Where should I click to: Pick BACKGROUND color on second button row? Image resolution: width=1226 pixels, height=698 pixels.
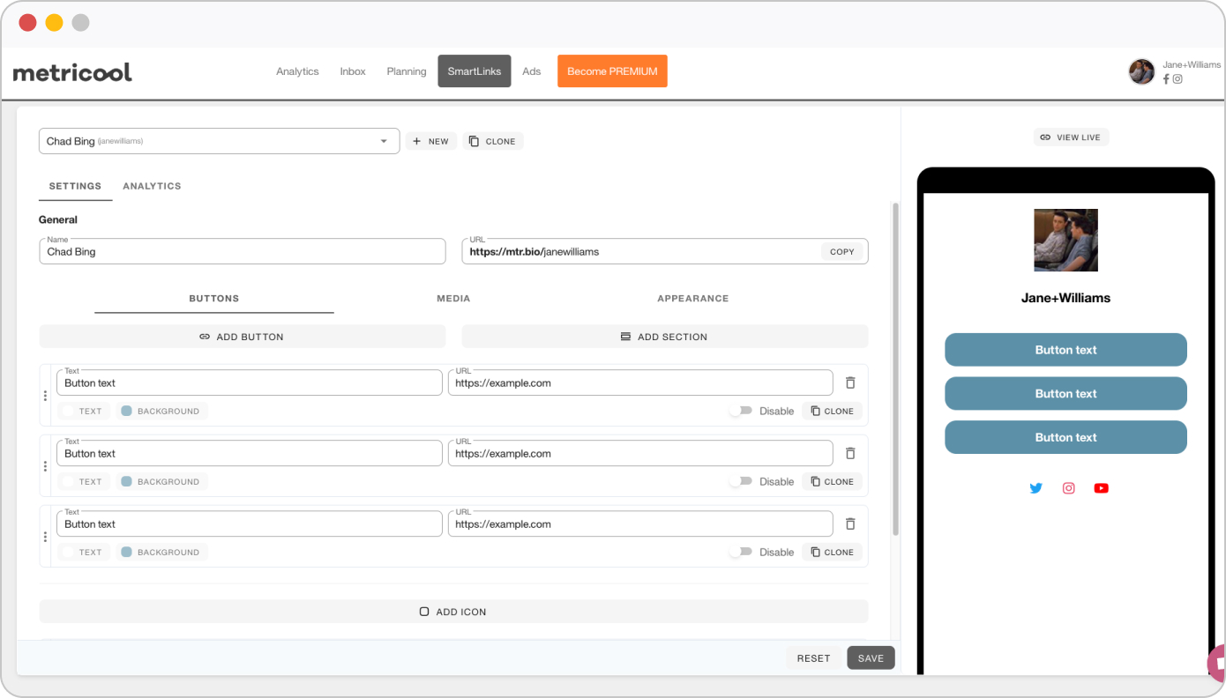click(161, 481)
